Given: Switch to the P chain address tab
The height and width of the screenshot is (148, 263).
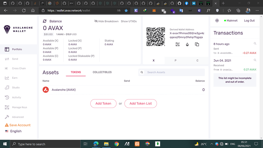Looking at the screenshot, I should [175, 60].
